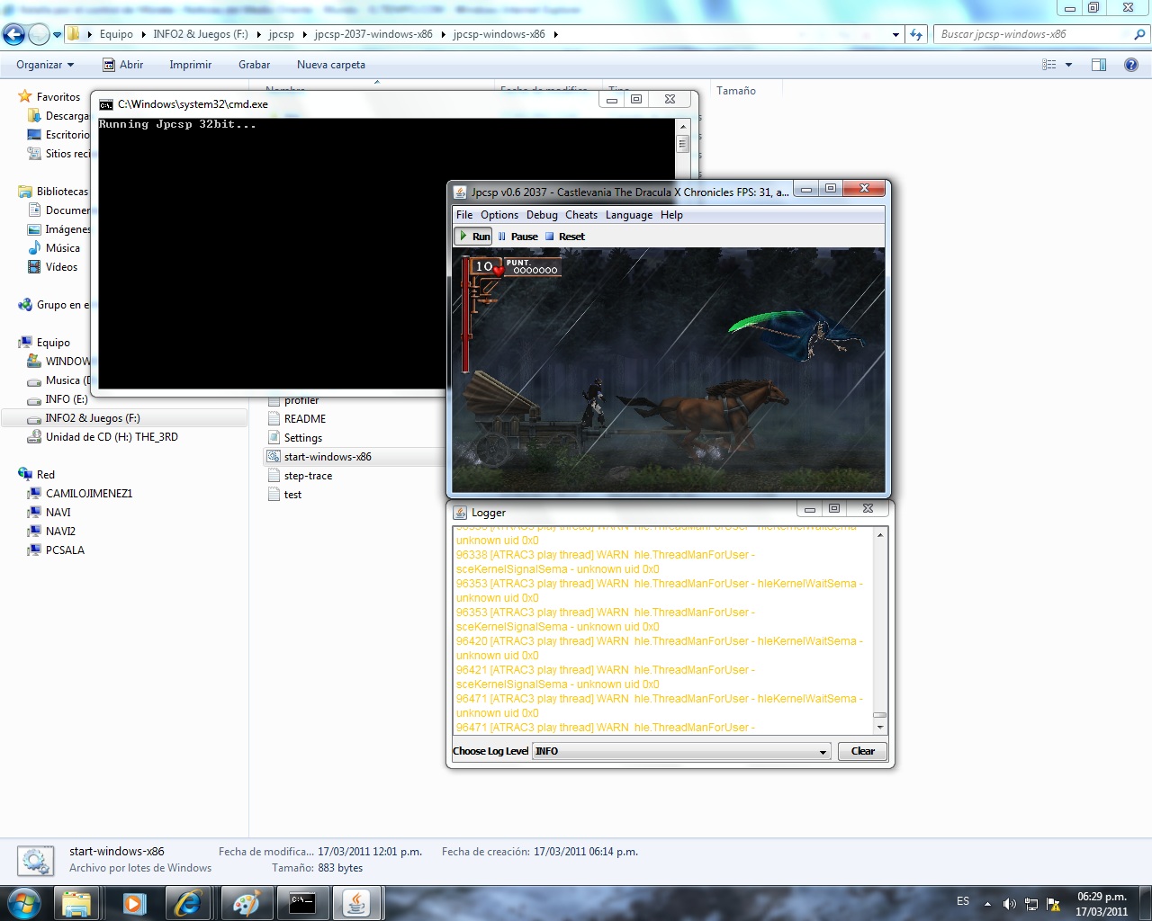Select the test file
This screenshot has width=1152, height=921.
click(292, 495)
